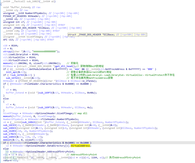Click the v7 = 4 assignment

pyautogui.click(x=10, y=105)
